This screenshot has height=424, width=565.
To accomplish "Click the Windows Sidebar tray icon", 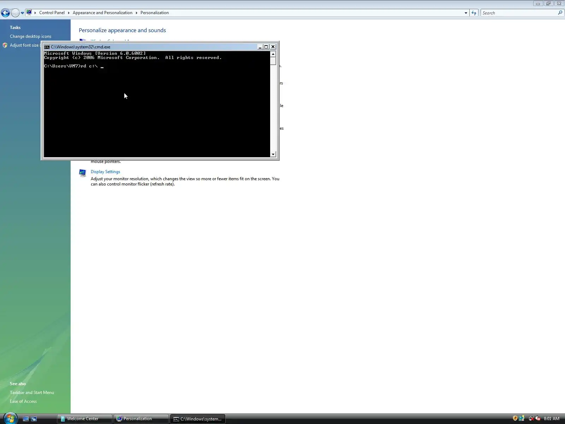I will pos(522,418).
